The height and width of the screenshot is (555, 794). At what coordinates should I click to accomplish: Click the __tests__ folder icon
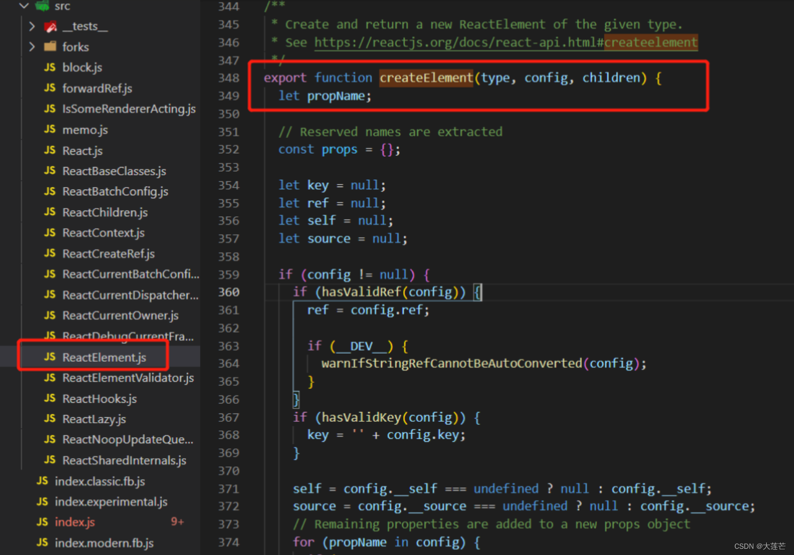[50, 26]
